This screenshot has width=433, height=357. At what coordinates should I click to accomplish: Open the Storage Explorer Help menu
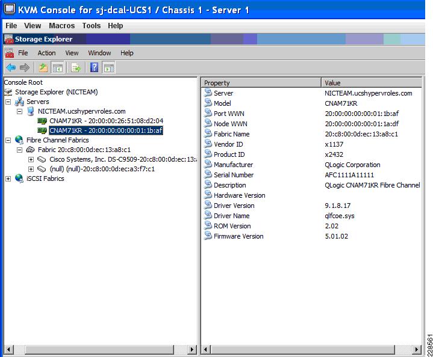click(127, 53)
